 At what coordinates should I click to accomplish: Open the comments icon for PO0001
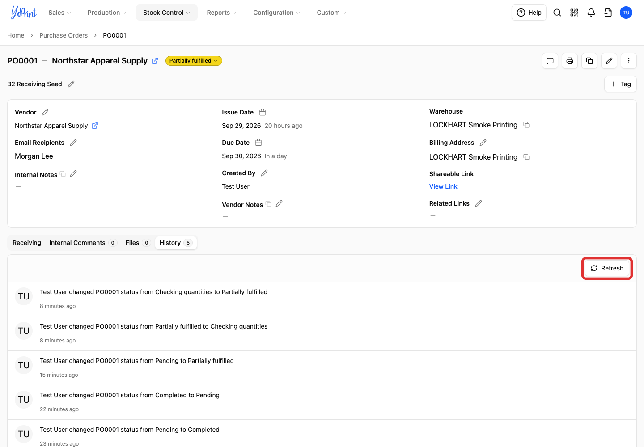[550, 61]
